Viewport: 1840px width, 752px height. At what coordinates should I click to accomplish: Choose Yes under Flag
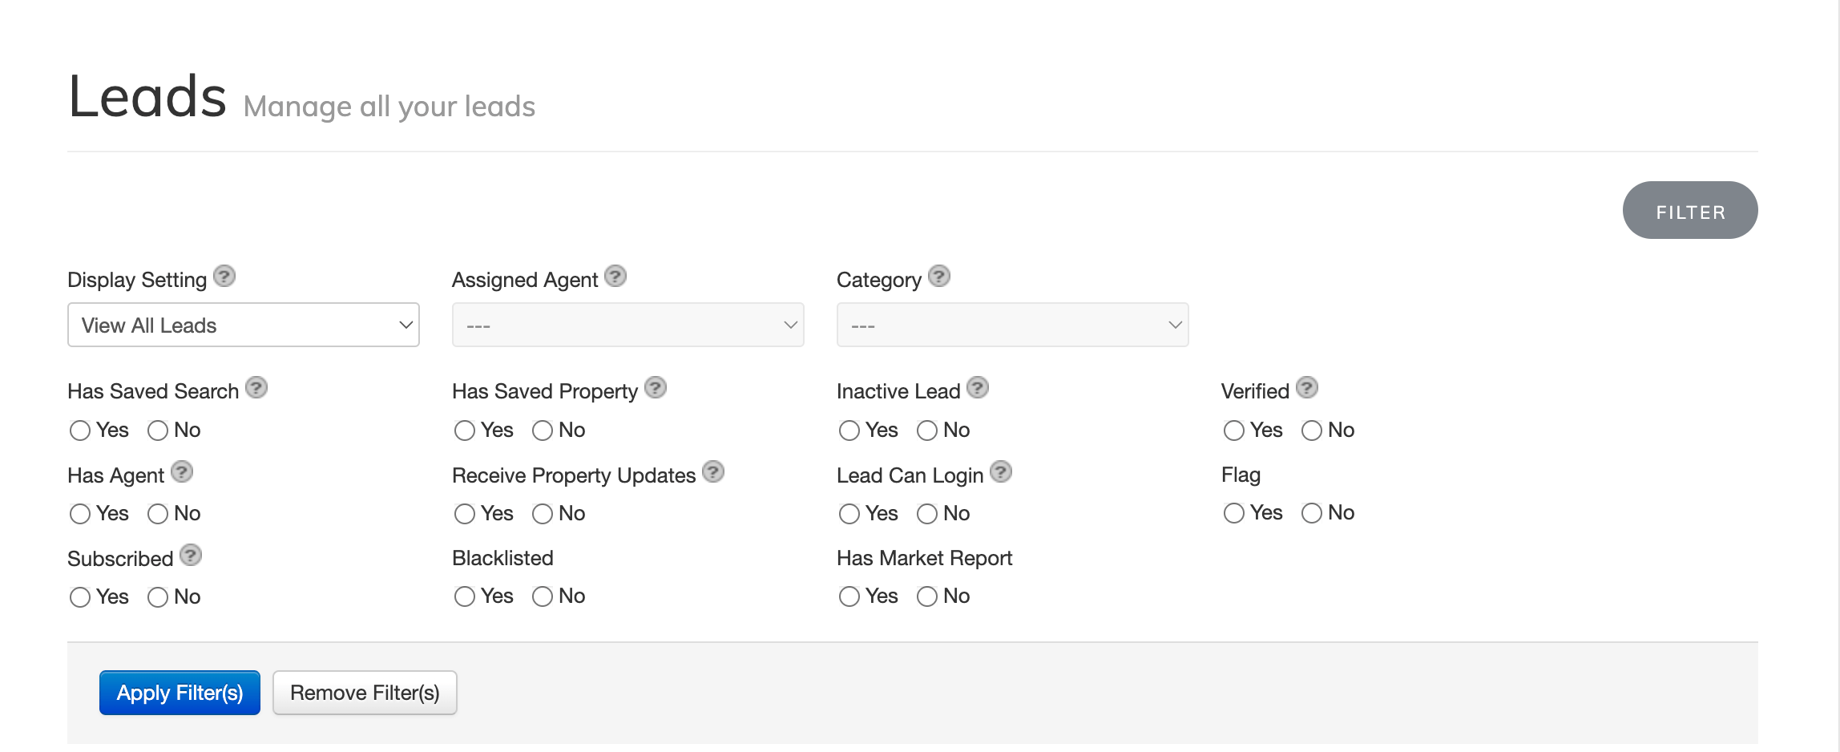pos(1234,513)
